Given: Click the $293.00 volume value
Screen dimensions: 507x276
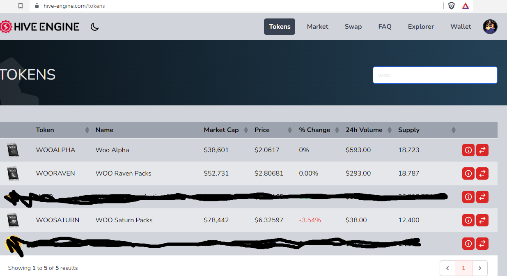Looking at the screenshot, I should click(x=358, y=173).
